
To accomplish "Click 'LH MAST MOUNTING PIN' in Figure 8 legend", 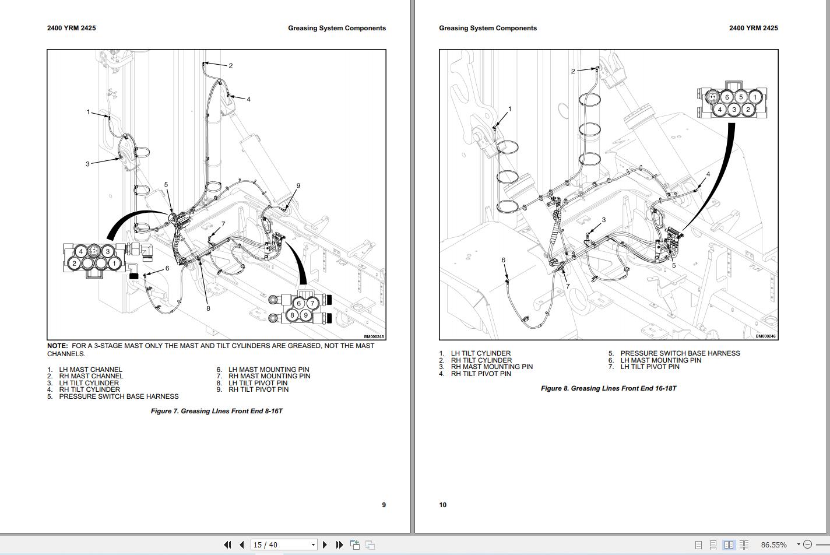I will [x=661, y=360].
